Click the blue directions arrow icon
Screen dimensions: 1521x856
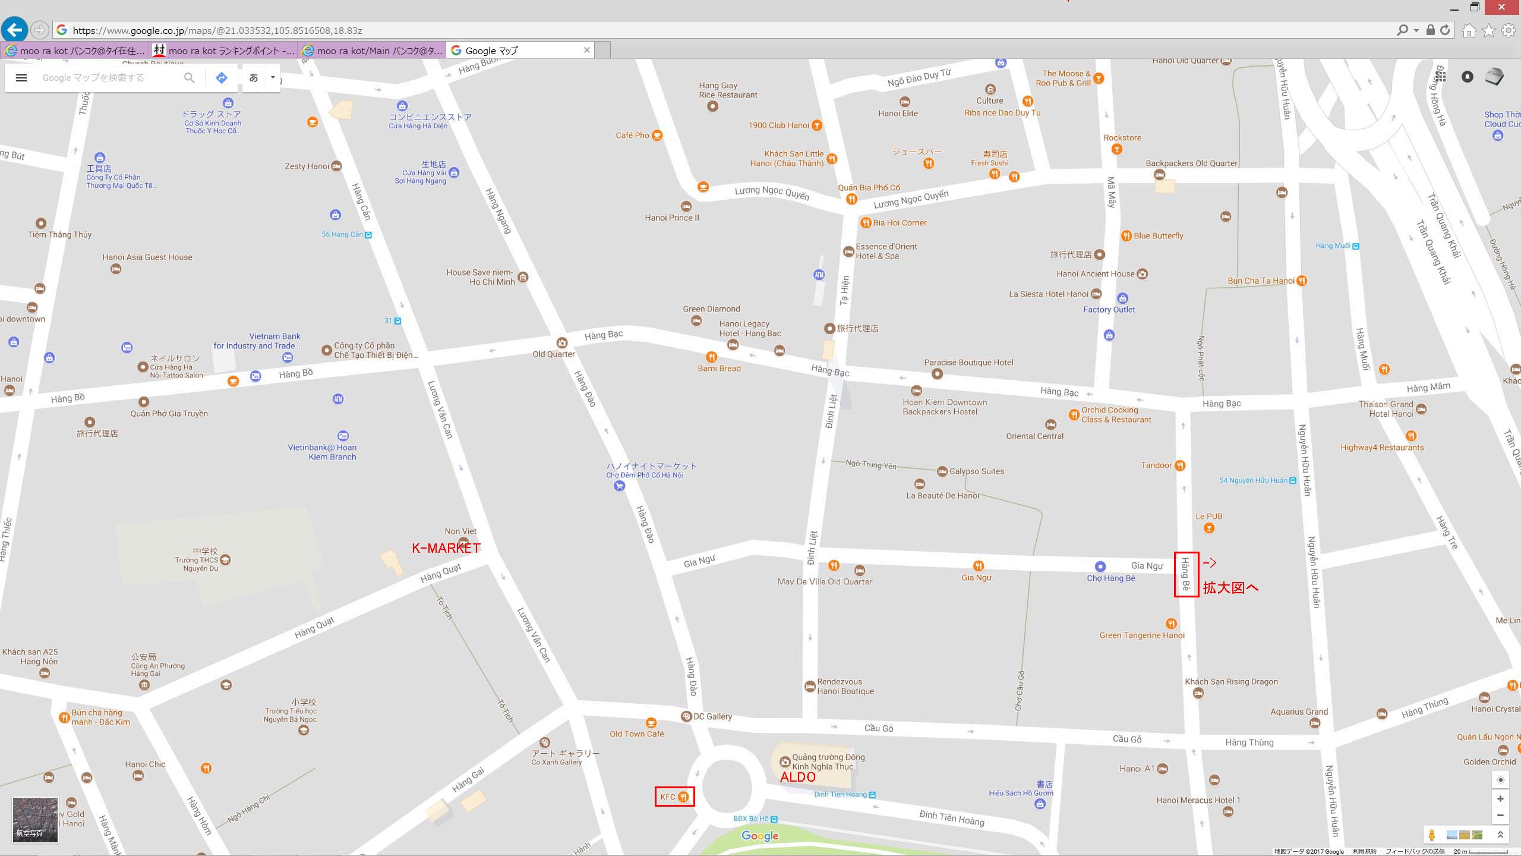(222, 78)
